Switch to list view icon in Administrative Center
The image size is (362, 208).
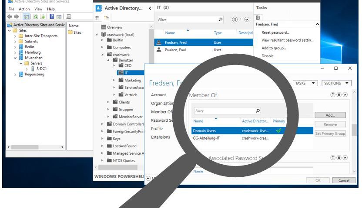pyautogui.click(x=97, y=18)
